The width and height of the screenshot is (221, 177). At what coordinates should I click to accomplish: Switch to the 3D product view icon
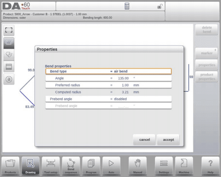tap(9, 55)
